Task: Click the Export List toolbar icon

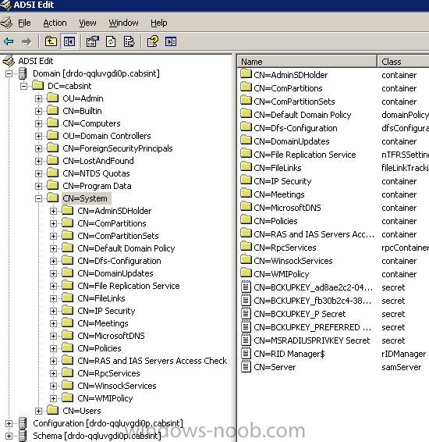Action: [129, 41]
